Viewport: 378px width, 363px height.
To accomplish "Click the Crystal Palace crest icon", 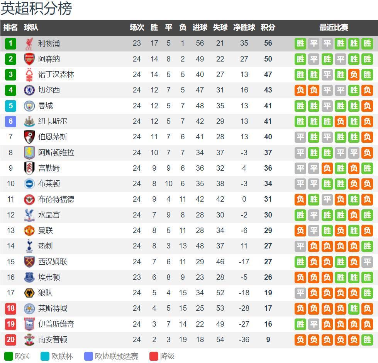I will click(x=29, y=215).
